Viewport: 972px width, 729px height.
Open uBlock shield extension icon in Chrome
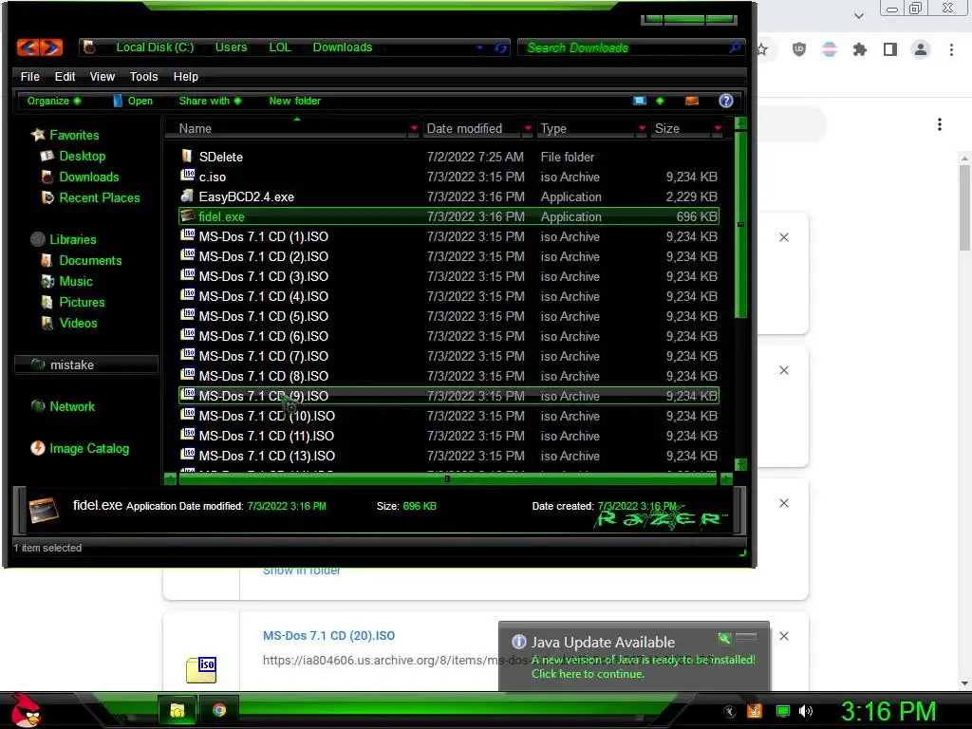tap(799, 49)
